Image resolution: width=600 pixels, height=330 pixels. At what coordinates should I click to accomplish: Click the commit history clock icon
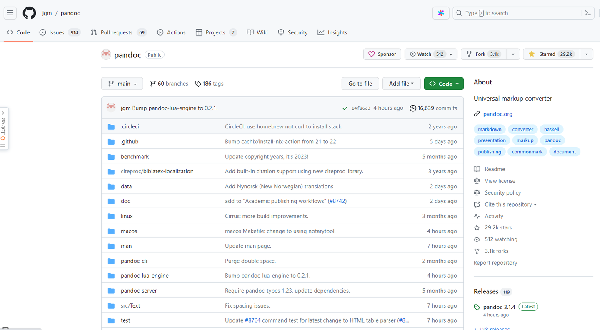[413, 108]
